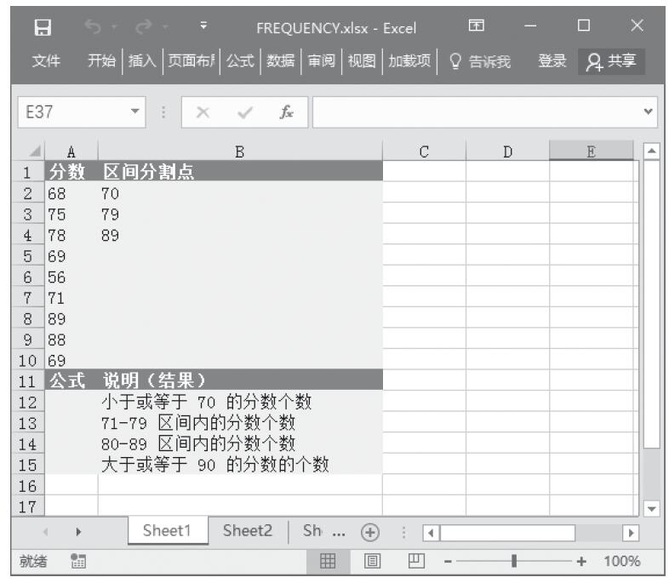
Task: Expand the formula bar
Action: pyautogui.click(x=649, y=112)
